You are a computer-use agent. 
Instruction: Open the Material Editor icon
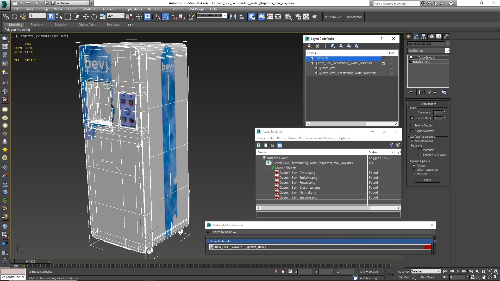click(x=288, y=17)
